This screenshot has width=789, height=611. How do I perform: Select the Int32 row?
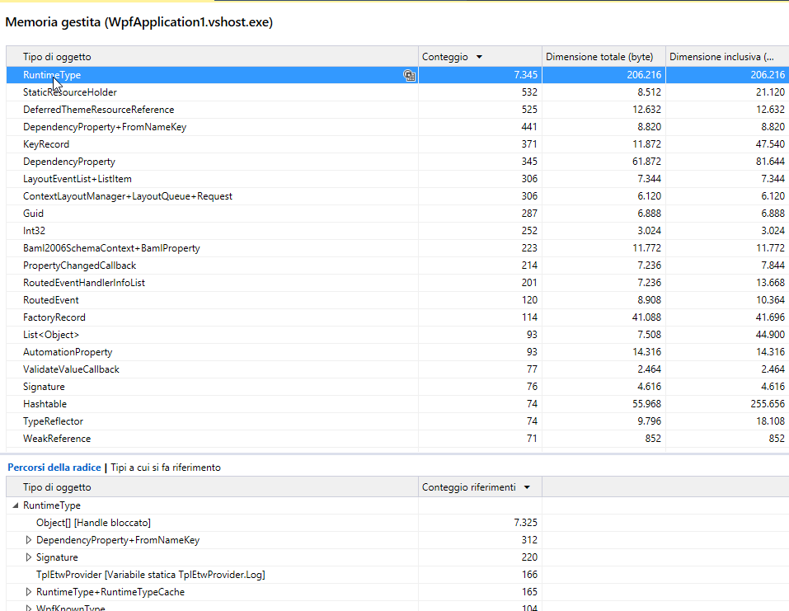tap(397, 231)
